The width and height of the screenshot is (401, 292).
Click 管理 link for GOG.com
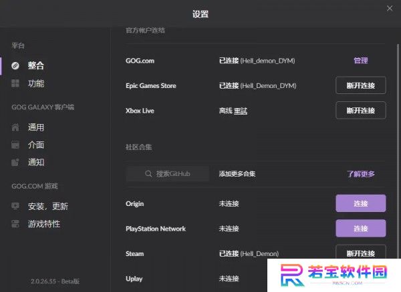point(361,61)
